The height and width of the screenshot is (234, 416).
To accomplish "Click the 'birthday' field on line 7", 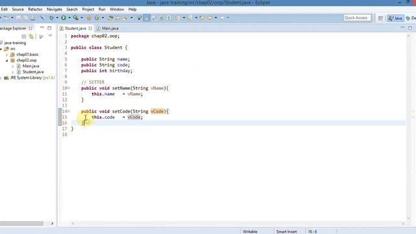I will click(x=120, y=71).
